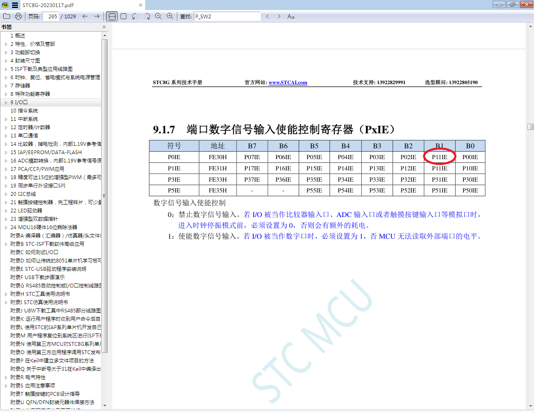Zoom out with magnifier minus icon

click(159, 16)
